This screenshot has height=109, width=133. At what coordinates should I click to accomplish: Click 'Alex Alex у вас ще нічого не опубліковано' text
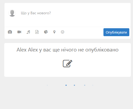[68, 50]
